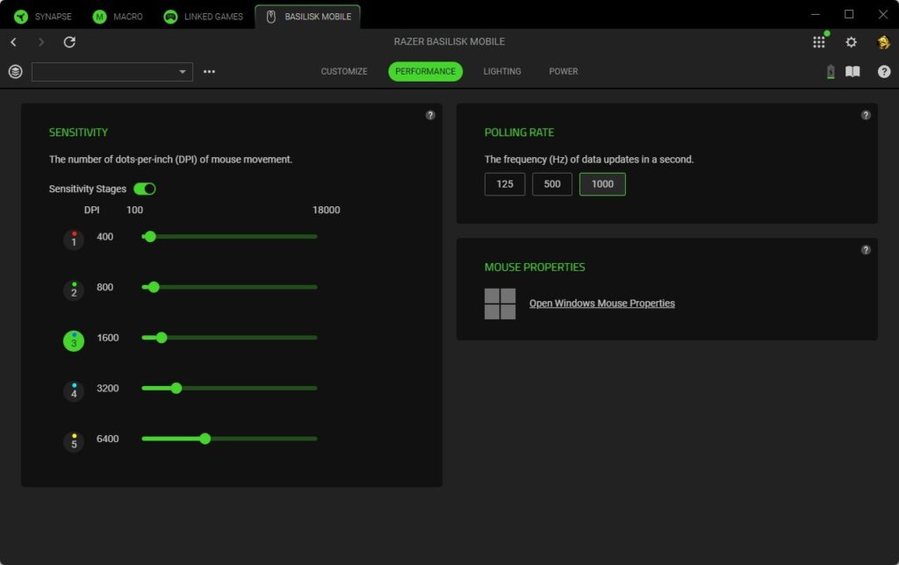
Task: Show help for the Polling Rate panel
Action: (x=866, y=115)
